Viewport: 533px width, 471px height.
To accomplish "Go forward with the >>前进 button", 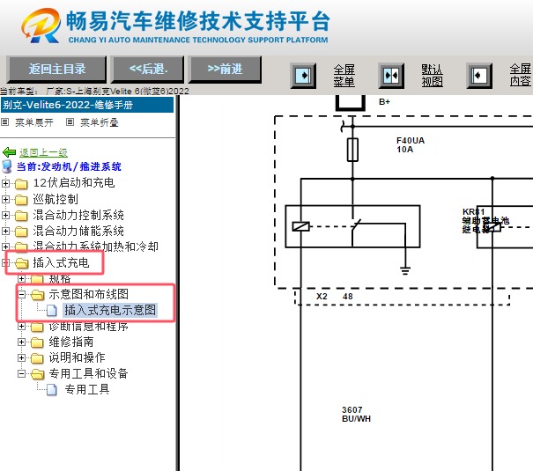I will pos(225,70).
